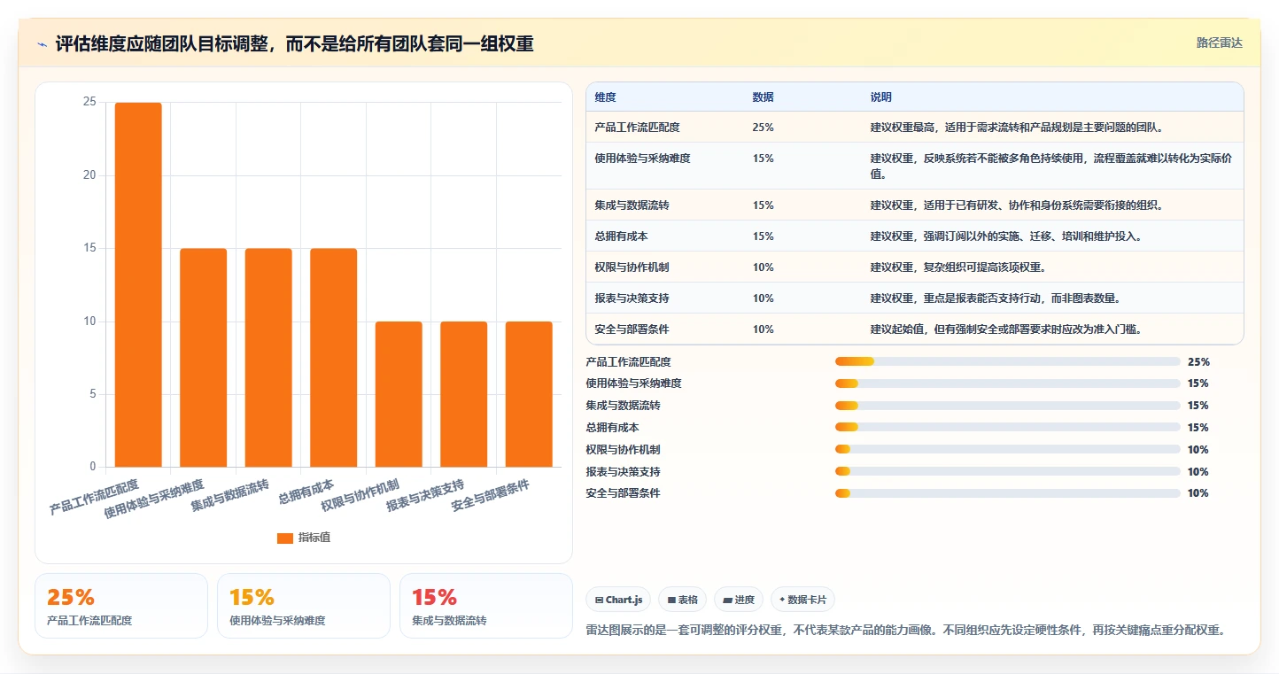Click the 进度 chip
The image size is (1279, 674).
(x=739, y=600)
